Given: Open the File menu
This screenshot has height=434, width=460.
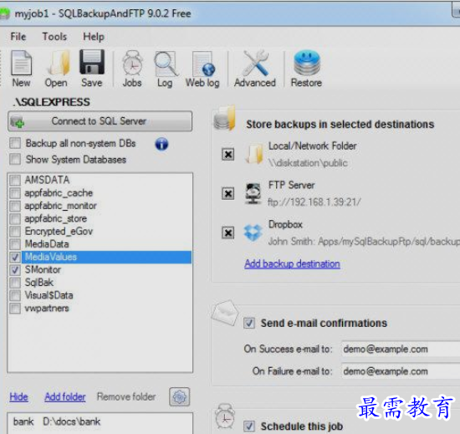Looking at the screenshot, I should [18, 37].
